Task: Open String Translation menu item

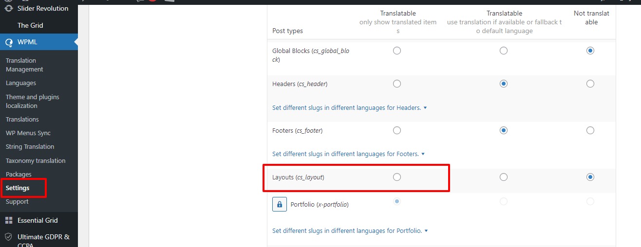Action: tap(30, 147)
